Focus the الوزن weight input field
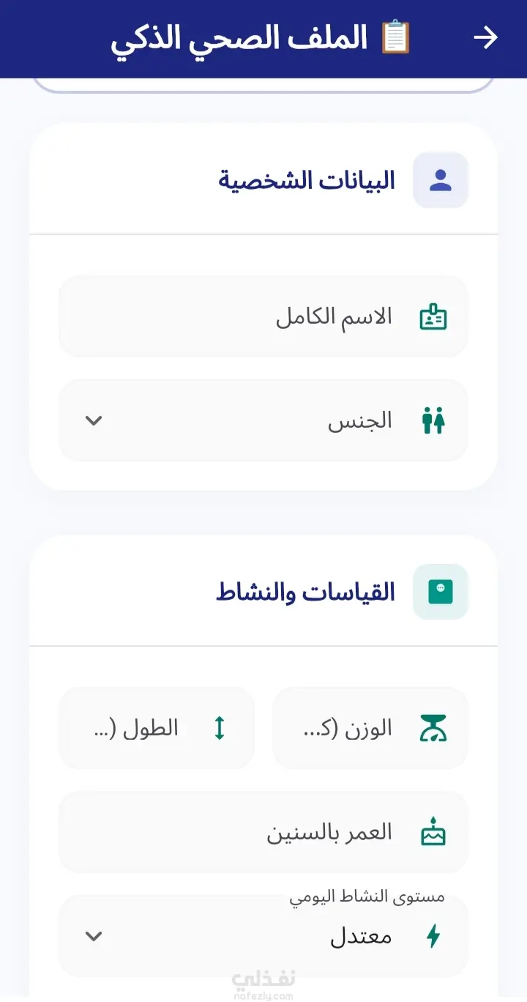 370,728
